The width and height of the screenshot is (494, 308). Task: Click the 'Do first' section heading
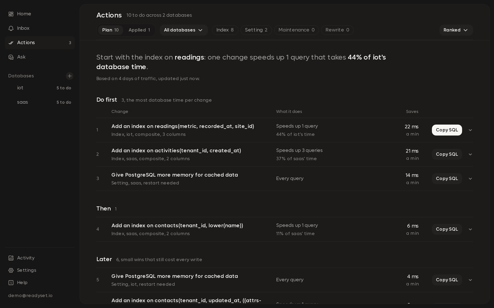click(107, 100)
